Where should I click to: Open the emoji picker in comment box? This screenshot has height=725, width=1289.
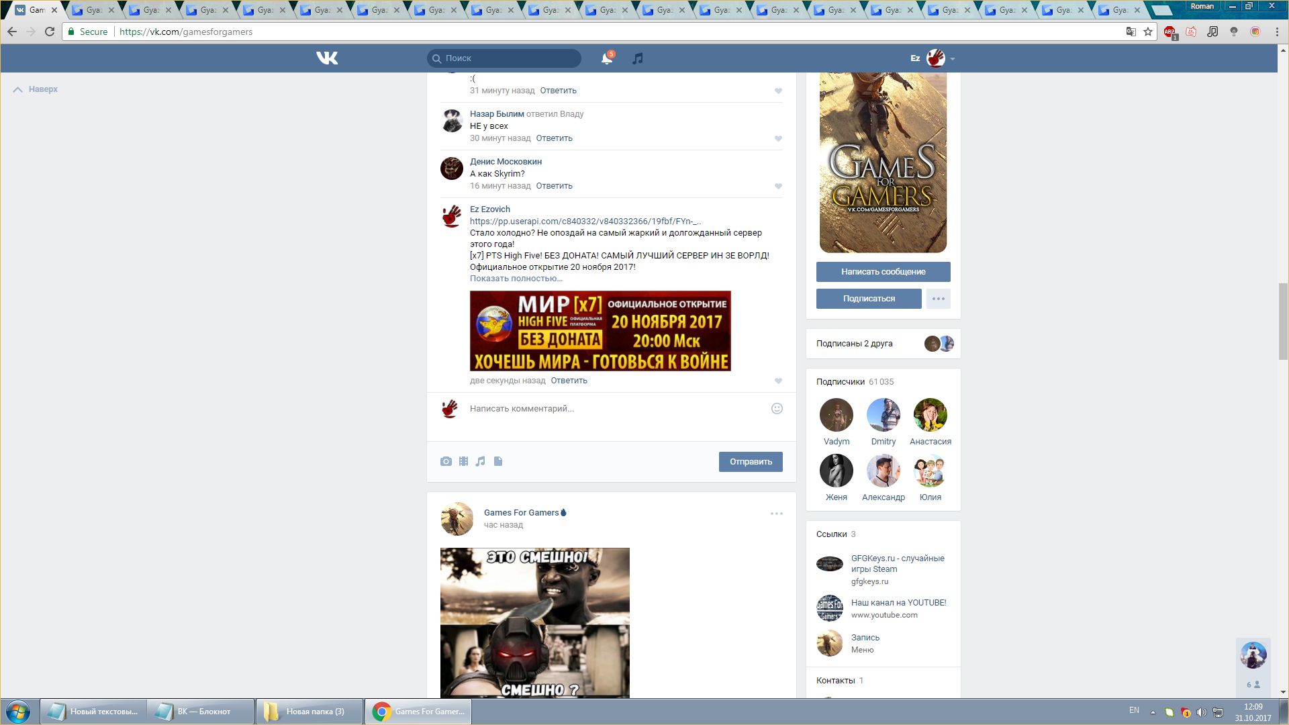(x=777, y=408)
